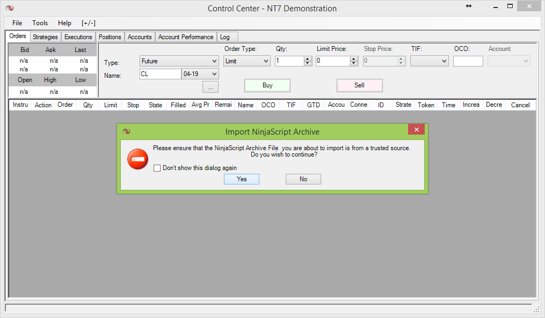Screen dimensions: 545x318
Task: Click the Order column header
Action: [x=65, y=105]
